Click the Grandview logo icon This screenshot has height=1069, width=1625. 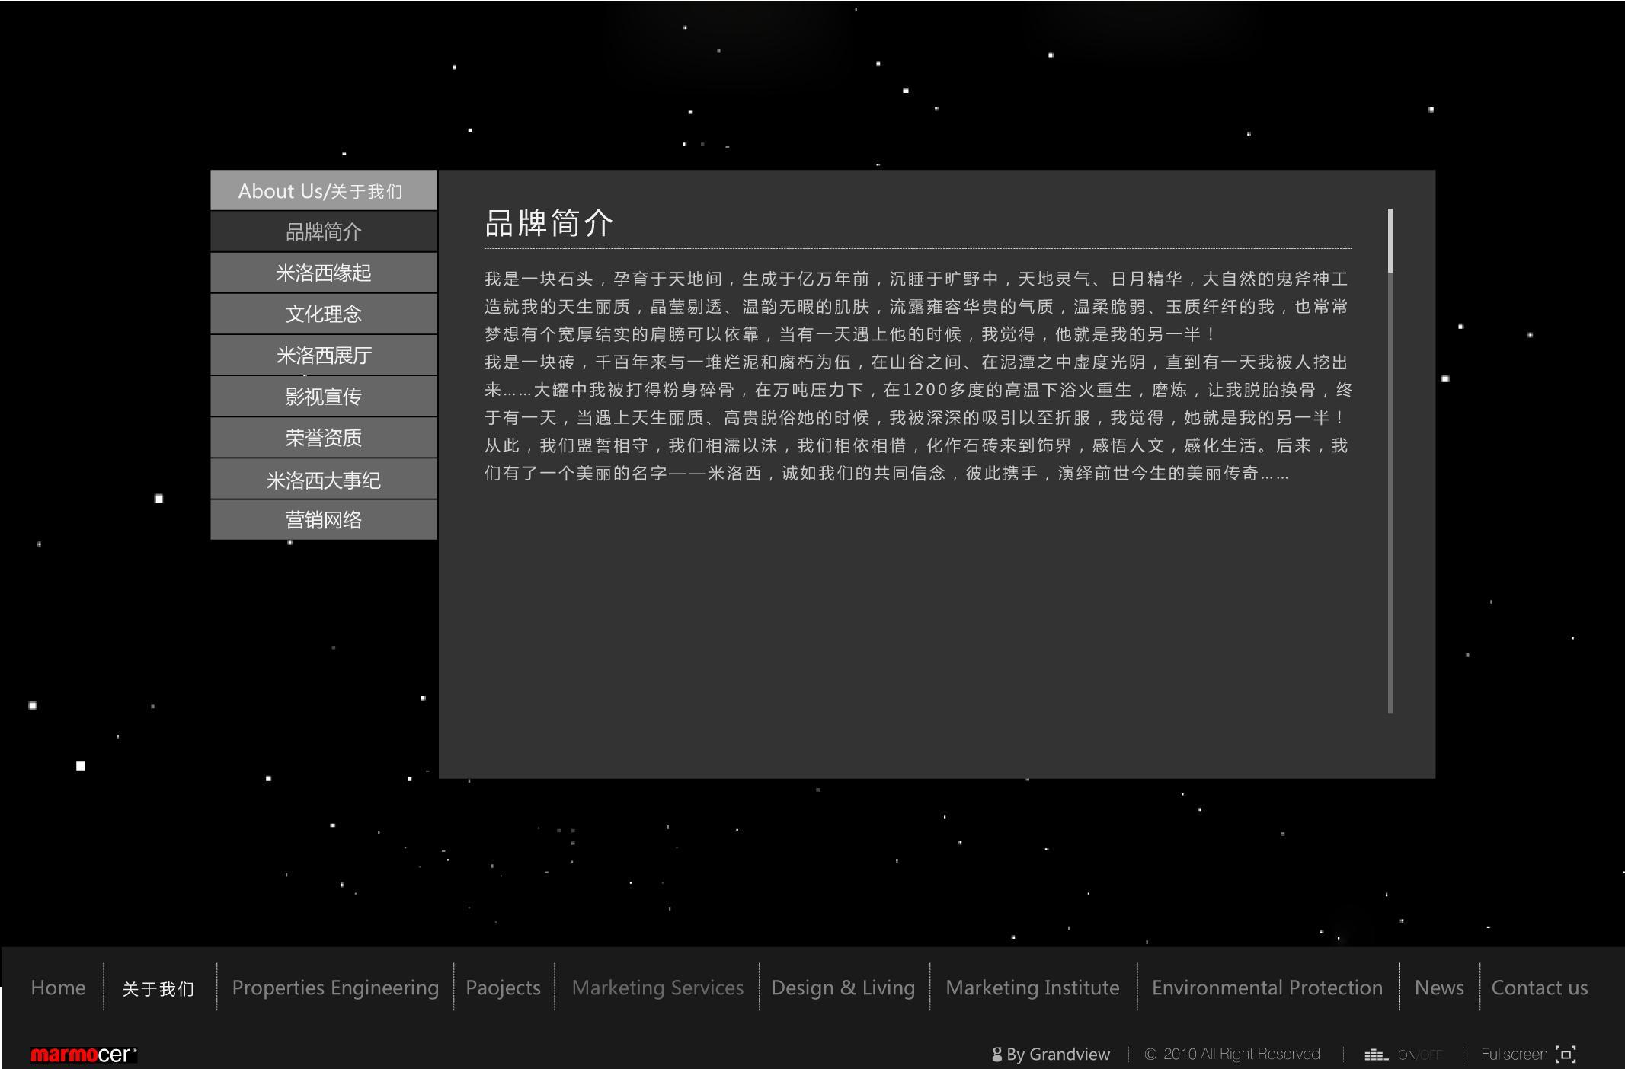tap(996, 1055)
